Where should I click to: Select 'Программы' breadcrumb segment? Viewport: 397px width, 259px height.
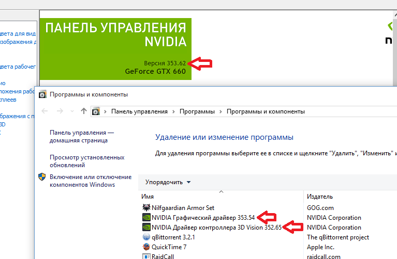(197, 111)
